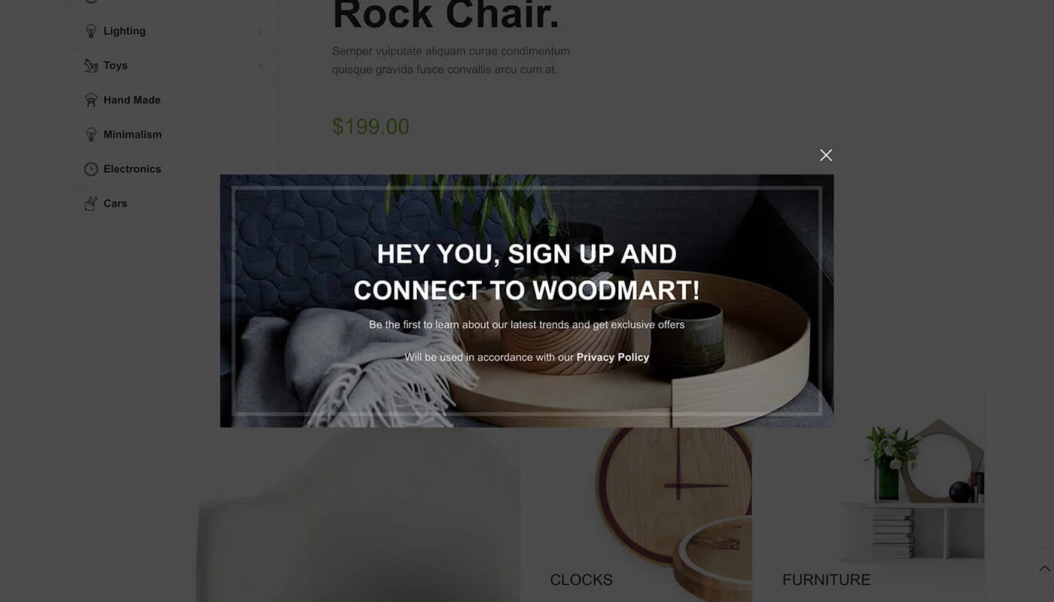The height and width of the screenshot is (602, 1054).
Task: Click the paint roller icon beside Cars
Action: 91,203
